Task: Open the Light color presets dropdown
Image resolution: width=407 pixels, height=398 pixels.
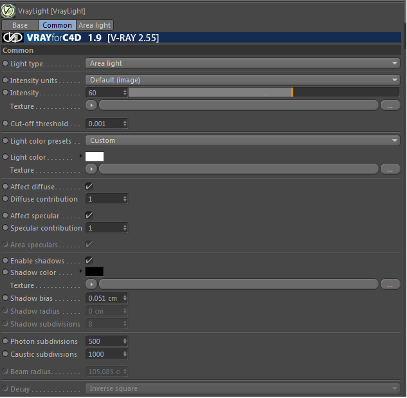Action: (242, 140)
